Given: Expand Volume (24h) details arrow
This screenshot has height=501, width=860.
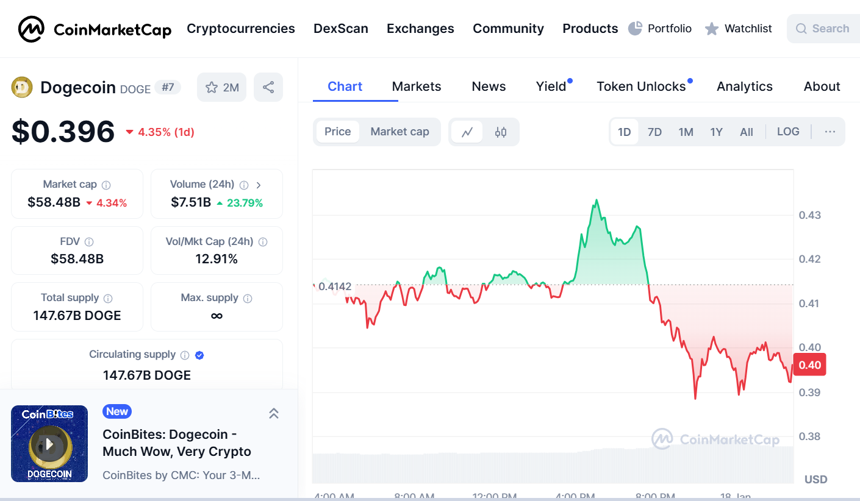Looking at the screenshot, I should (x=259, y=185).
